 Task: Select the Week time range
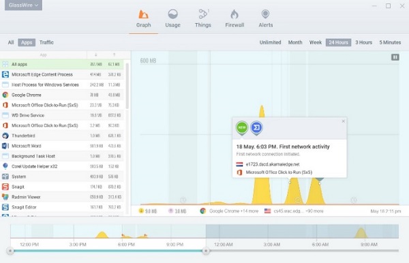(316, 42)
